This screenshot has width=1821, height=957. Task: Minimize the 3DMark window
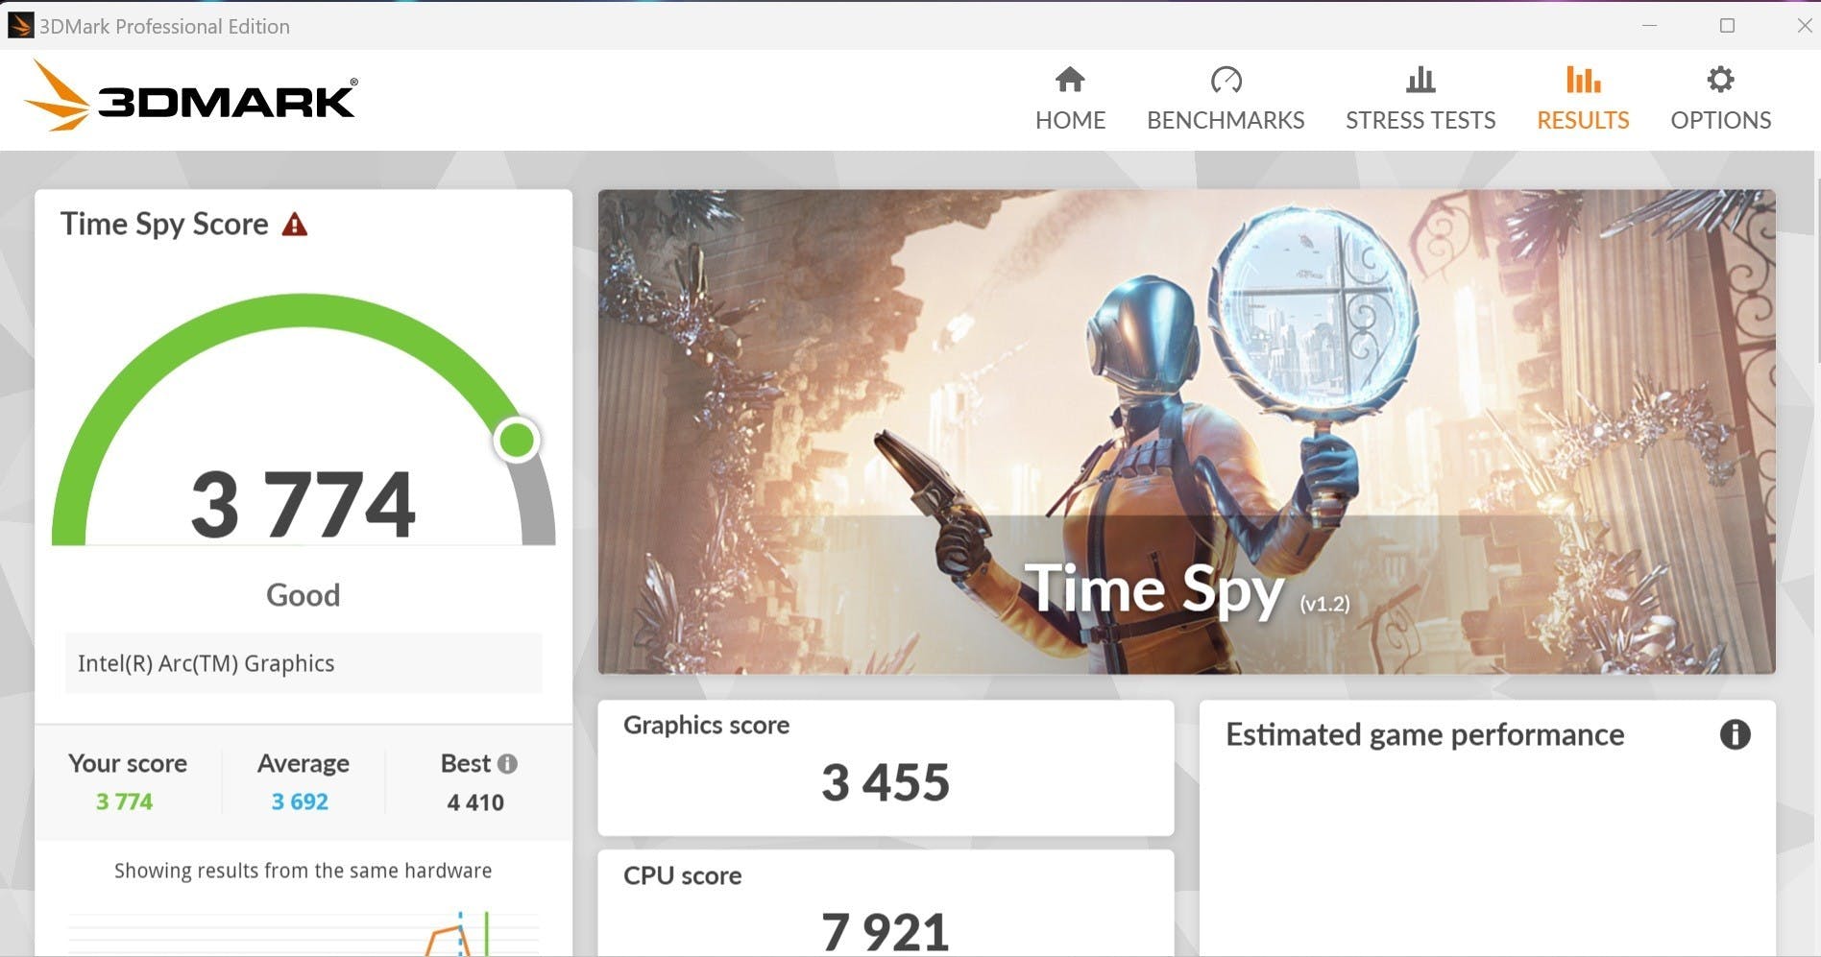tap(1650, 26)
